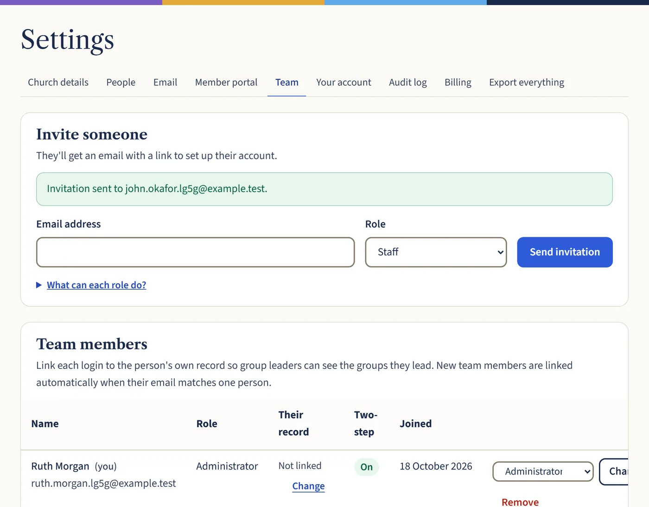Open the Member portal tab
Image resolution: width=649 pixels, height=507 pixels.
[226, 82]
